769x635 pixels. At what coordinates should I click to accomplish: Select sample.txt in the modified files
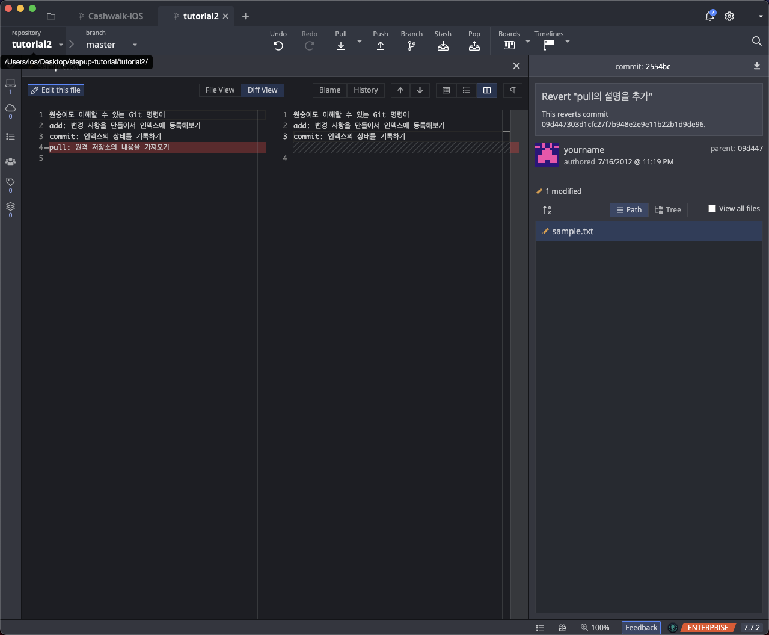point(572,231)
